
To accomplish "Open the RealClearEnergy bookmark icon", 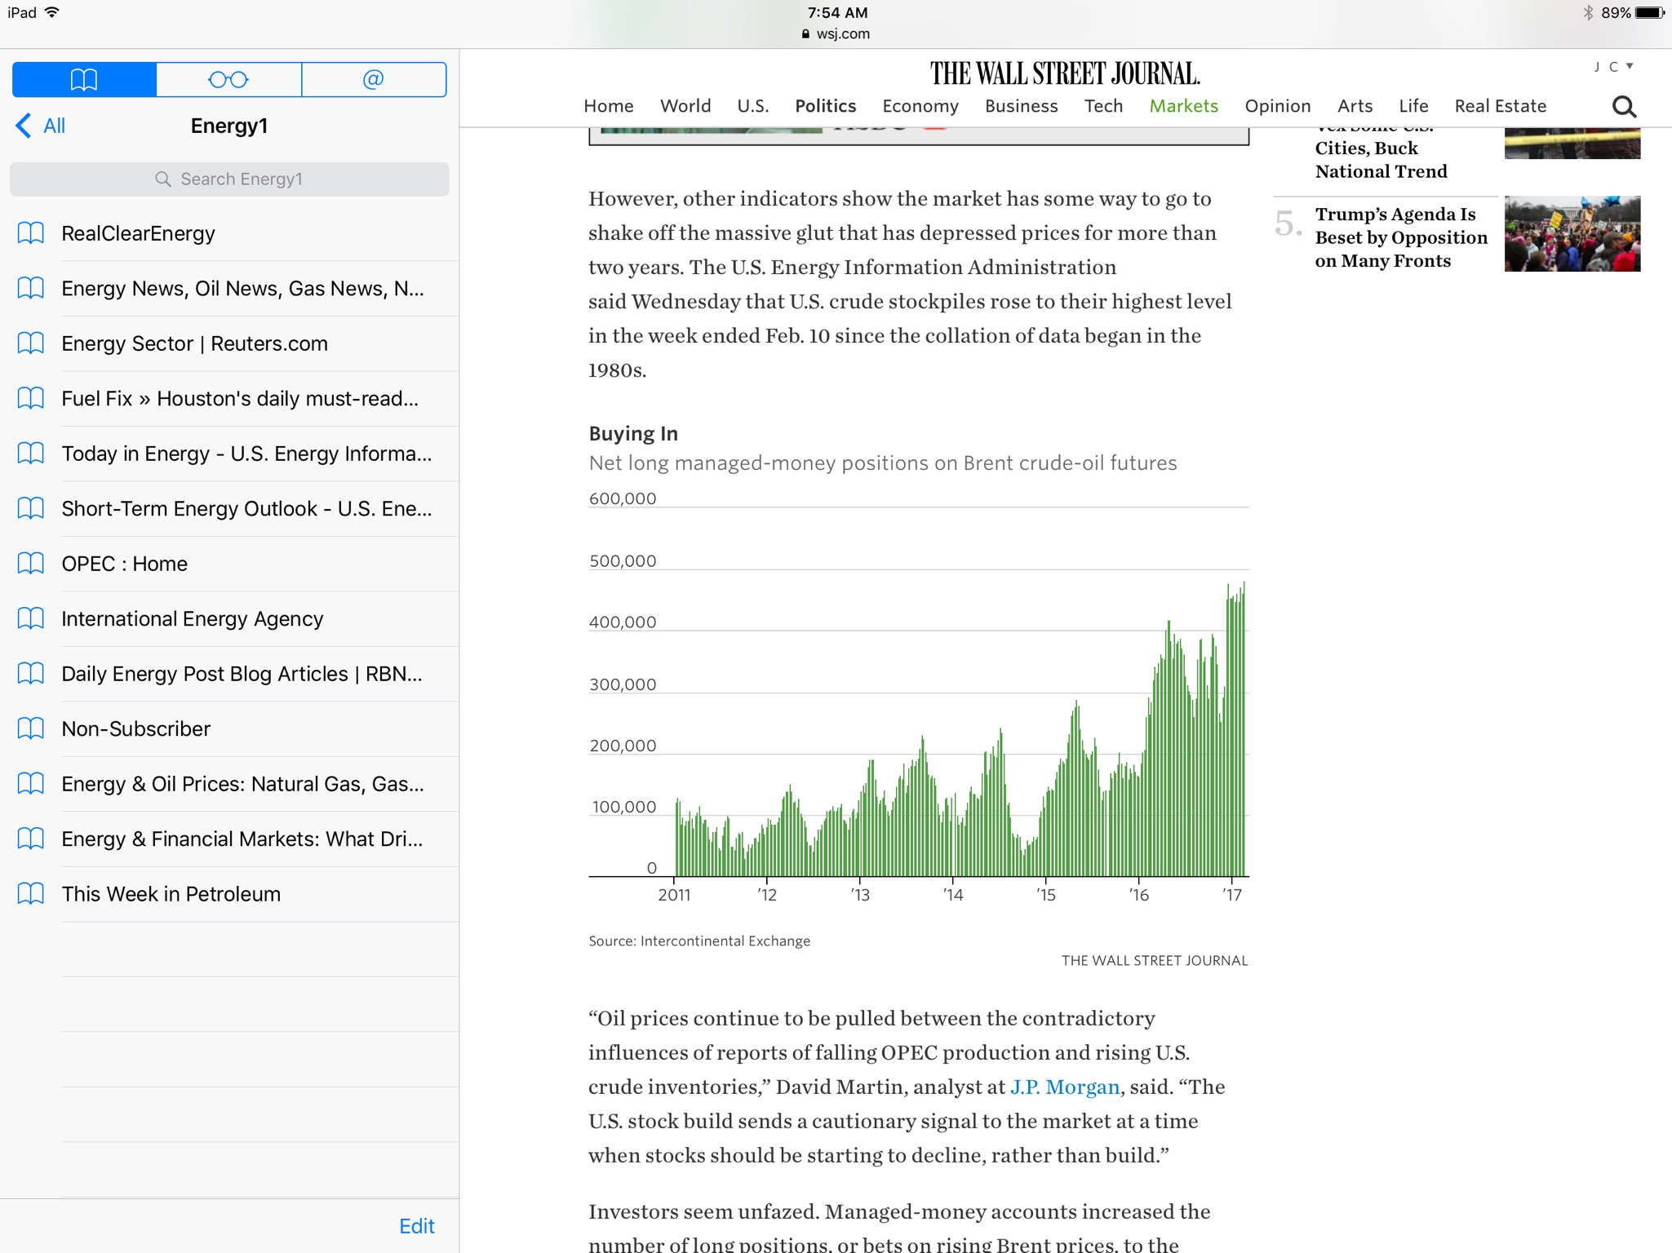I will coord(31,233).
